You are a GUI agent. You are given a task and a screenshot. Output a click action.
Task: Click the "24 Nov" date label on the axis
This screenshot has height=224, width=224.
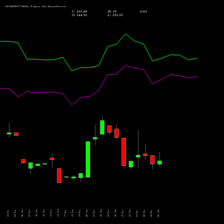101,213
